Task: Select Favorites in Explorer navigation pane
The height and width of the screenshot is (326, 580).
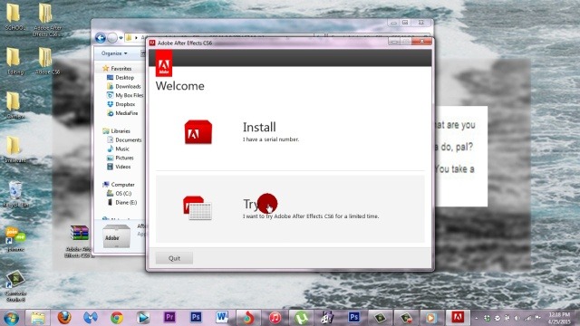Action: click(121, 69)
